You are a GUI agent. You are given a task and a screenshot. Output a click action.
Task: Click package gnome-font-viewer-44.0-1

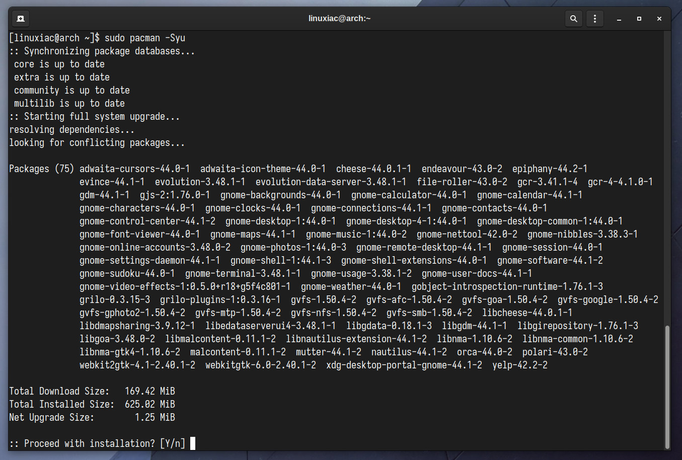(x=140, y=235)
